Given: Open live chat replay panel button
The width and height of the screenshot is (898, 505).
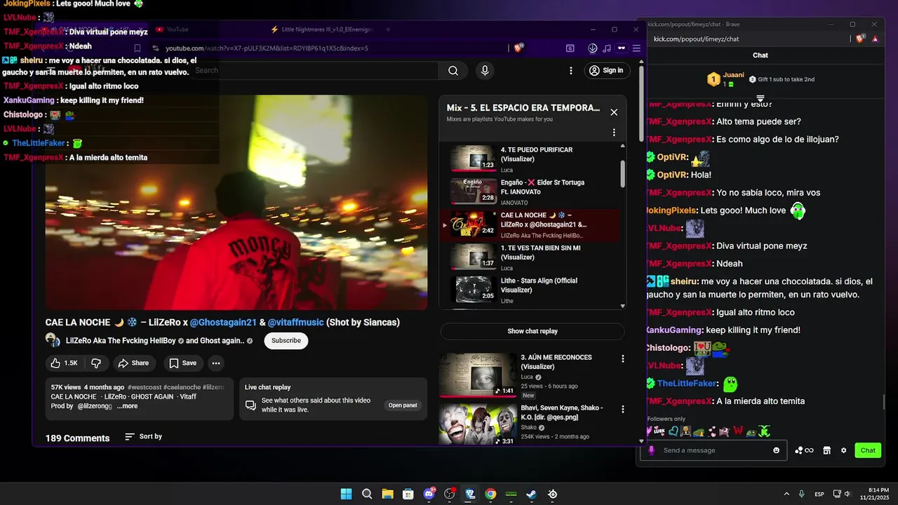Looking at the screenshot, I should 403,405.
